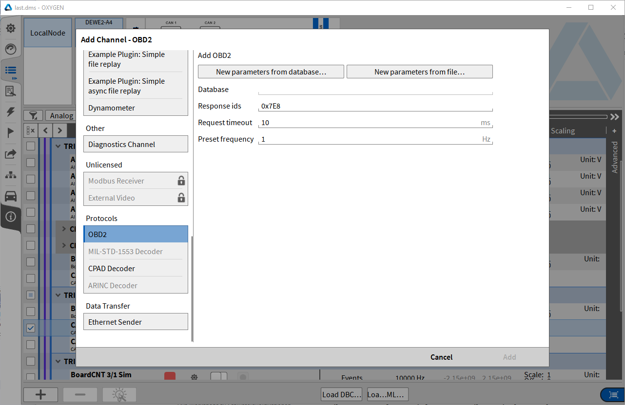Choose OBD2 in the protocols list
625x405 pixels.
pos(136,234)
